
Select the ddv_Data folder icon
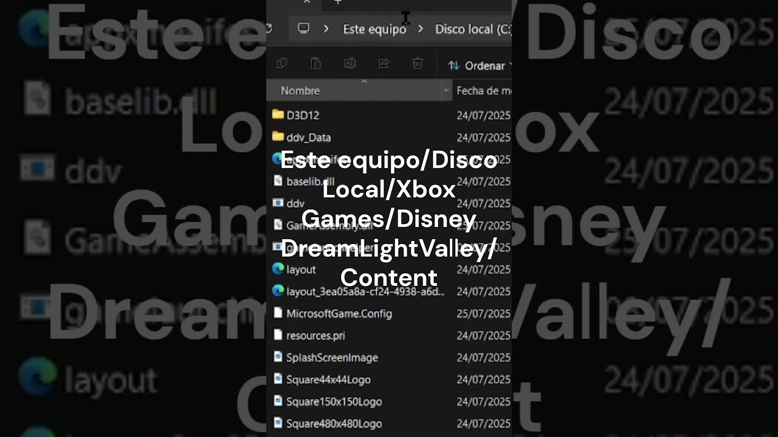pyautogui.click(x=278, y=137)
